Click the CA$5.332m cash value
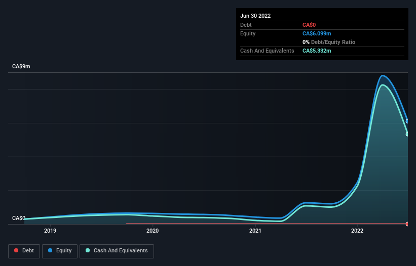The width and height of the screenshot is (416, 266). pyautogui.click(x=317, y=51)
